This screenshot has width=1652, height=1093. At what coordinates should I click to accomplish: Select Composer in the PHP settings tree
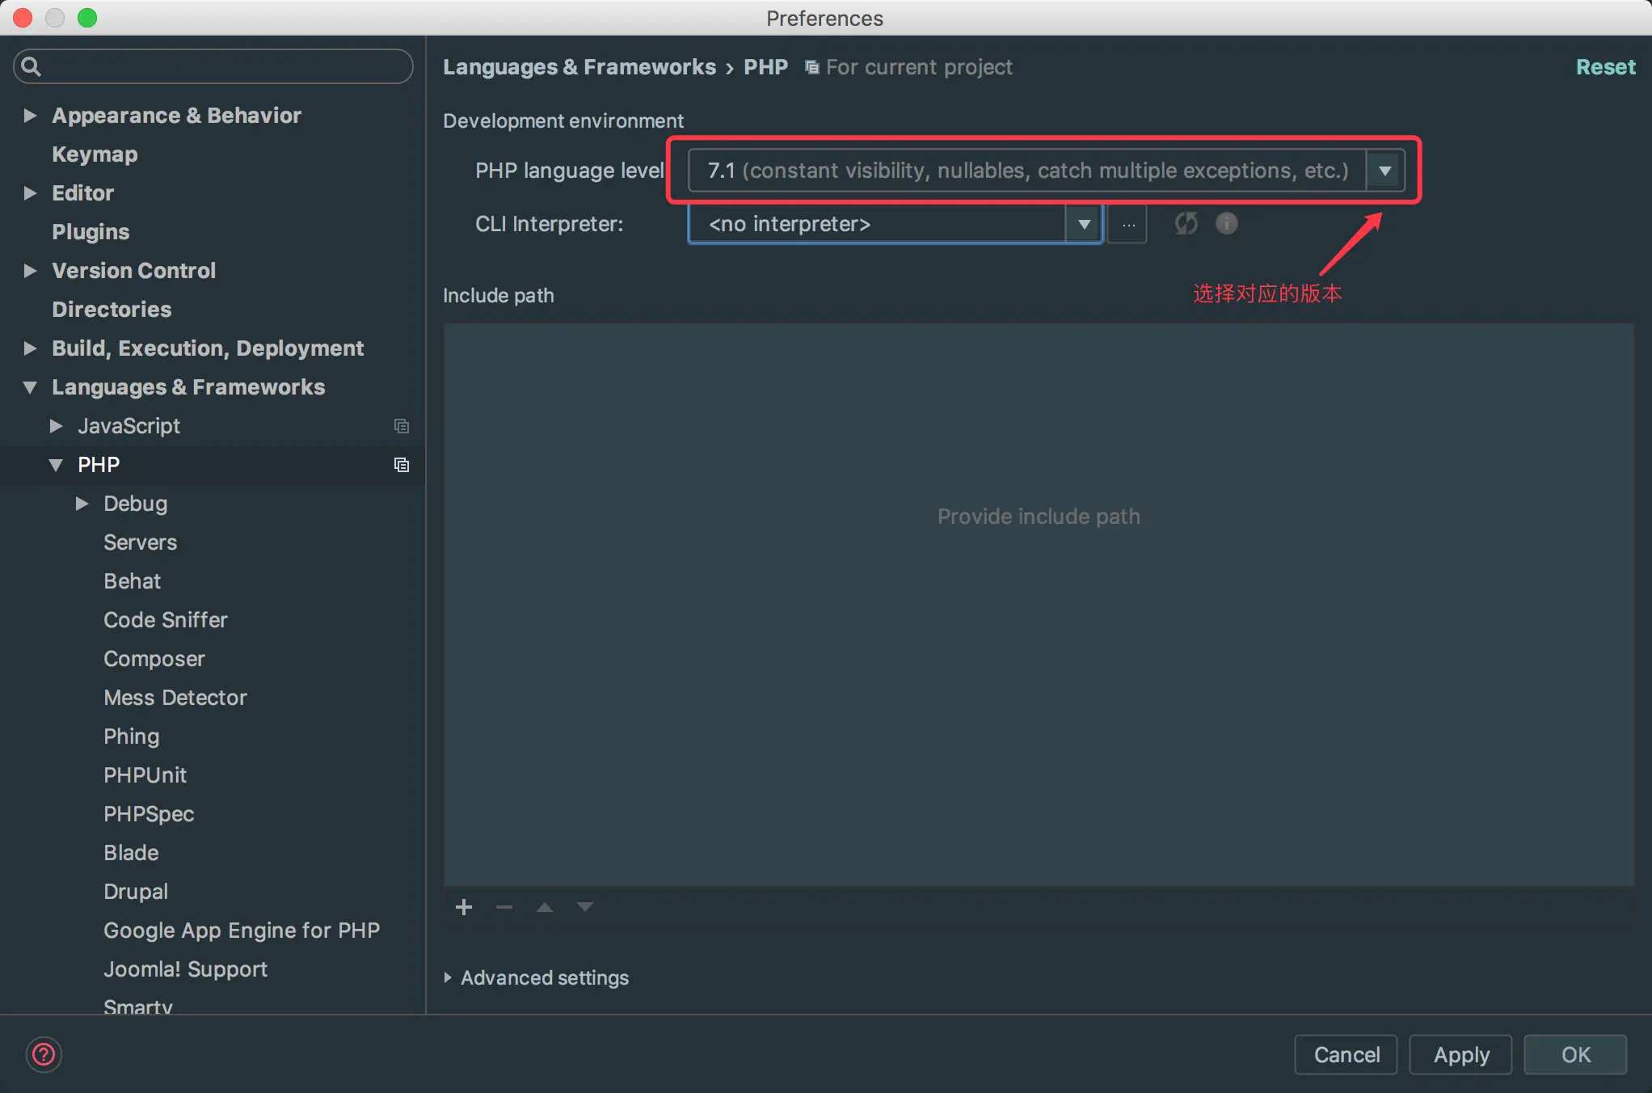[154, 659]
